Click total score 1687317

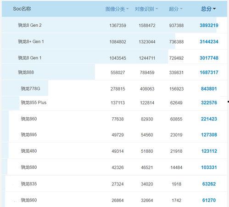209,72
